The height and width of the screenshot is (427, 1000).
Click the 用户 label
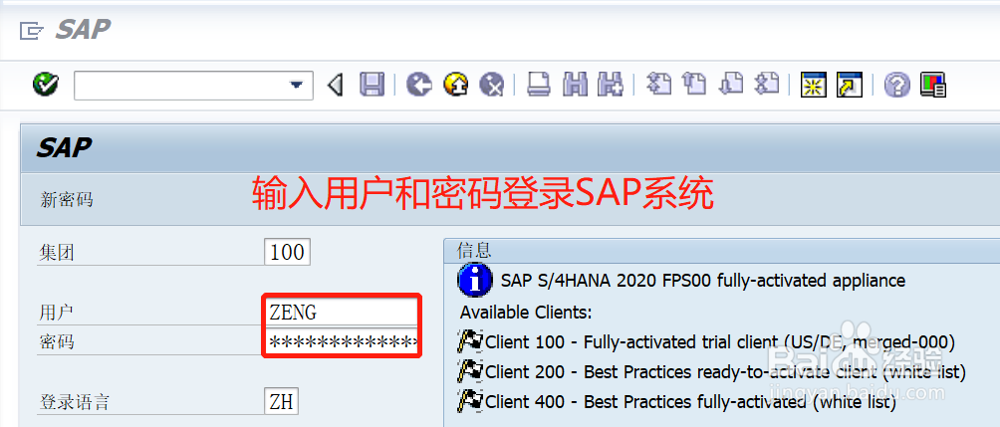coord(57,313)
